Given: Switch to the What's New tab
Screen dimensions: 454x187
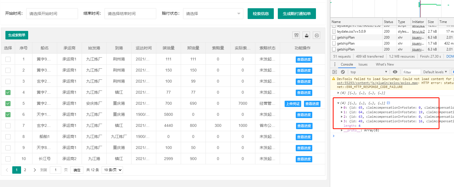Looking at the screenshot, I should (x=385, y=64).
